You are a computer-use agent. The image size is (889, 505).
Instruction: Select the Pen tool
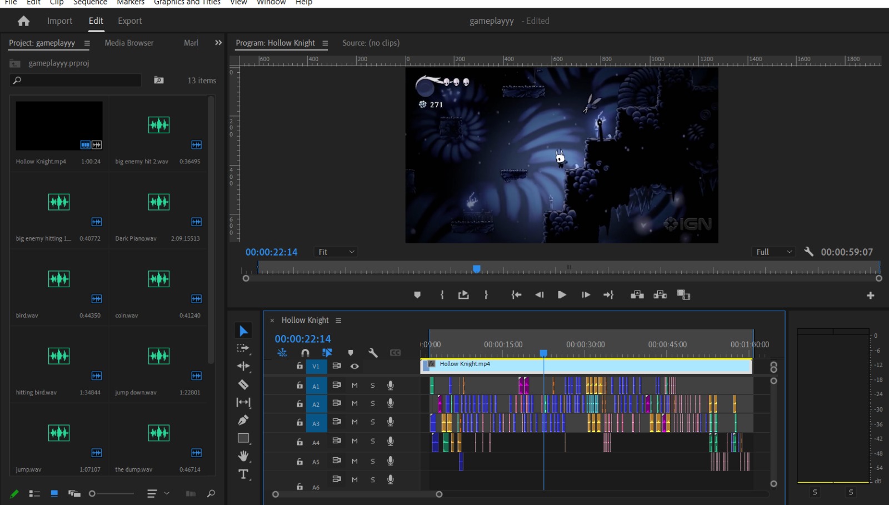(x=243, y=421)
